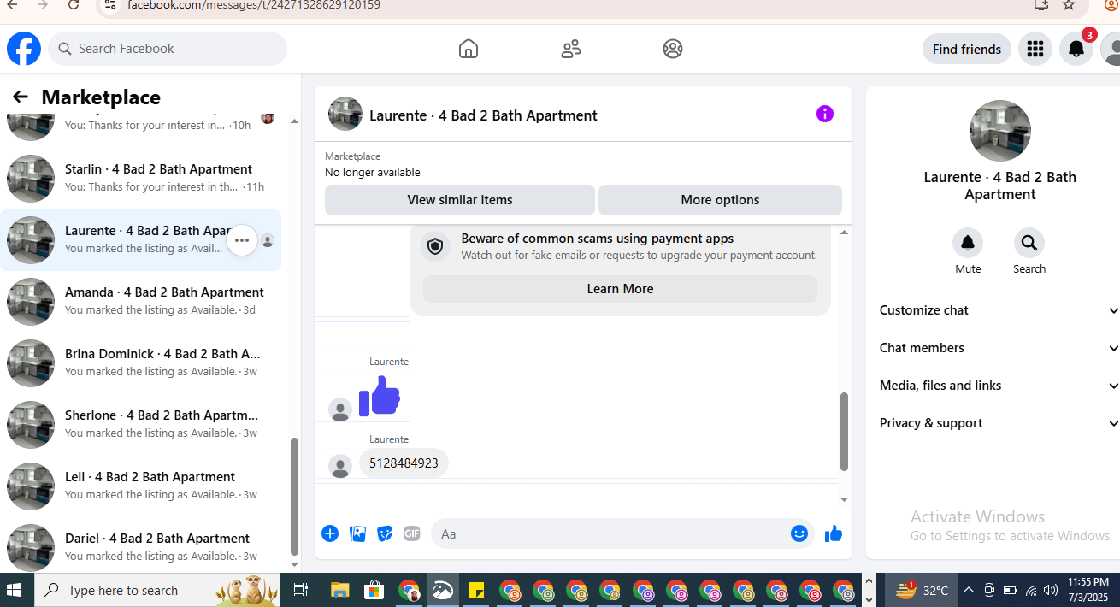The width and height of the screenshot is (1120, 607).
Task: Expand Customize chat section
Action: [x=998, y=310]
